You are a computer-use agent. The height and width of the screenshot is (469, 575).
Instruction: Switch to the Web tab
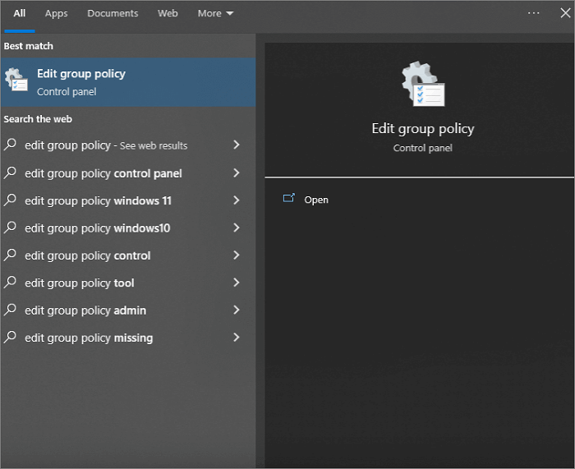click(168, 14)
